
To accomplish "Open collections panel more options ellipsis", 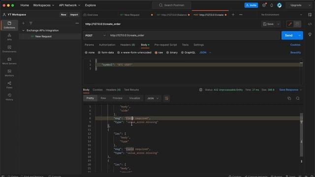I will tap(77, 23).
